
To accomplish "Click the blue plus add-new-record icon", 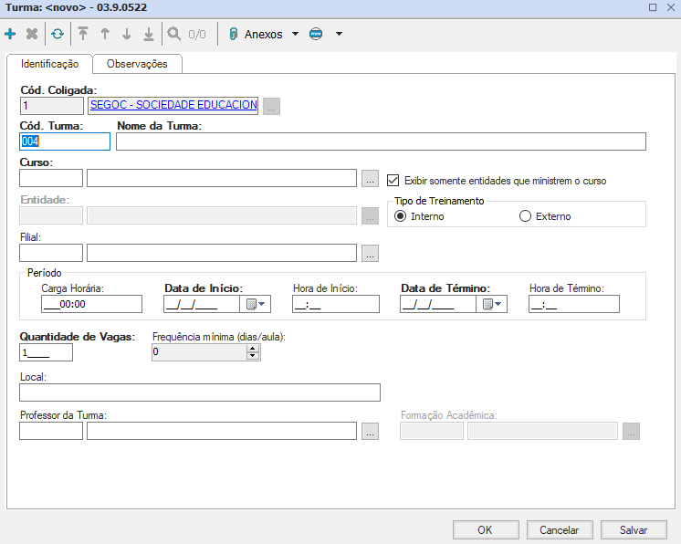I will pos(11,34).
